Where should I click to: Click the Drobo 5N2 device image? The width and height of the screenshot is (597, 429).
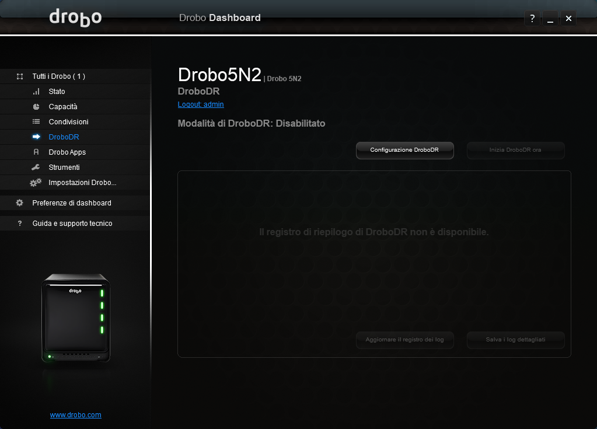76,318
